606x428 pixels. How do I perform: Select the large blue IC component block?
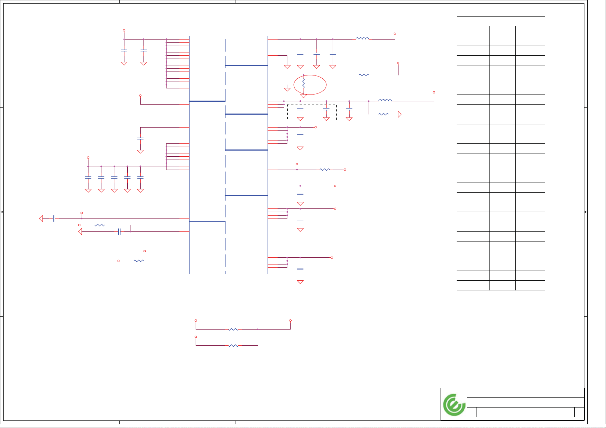(x=228, y=155)
